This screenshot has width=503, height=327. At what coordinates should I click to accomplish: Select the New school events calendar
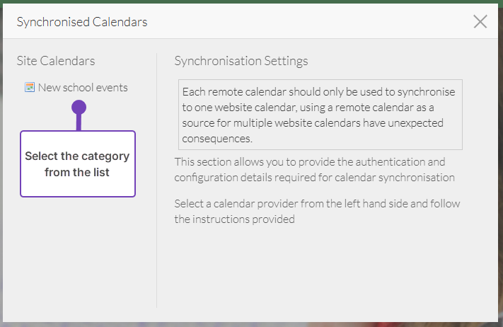tap(83, 88)
